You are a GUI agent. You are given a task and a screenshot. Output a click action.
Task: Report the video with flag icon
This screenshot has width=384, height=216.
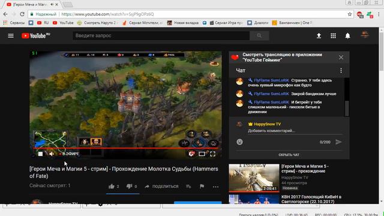coord(202,187)
